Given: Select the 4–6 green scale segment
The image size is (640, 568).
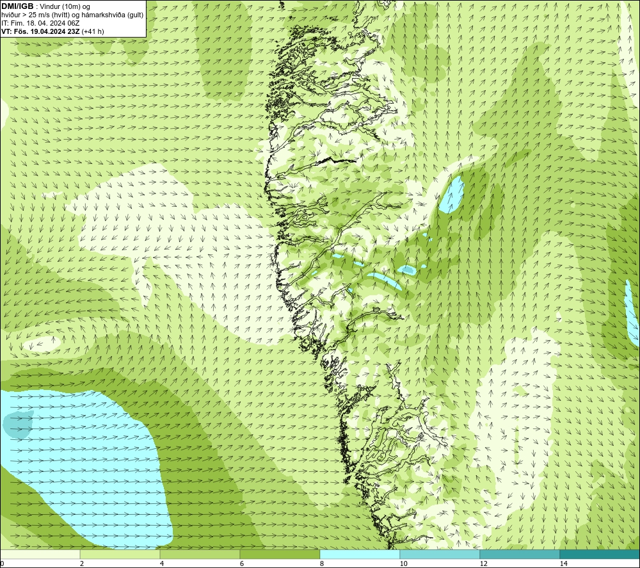Looking at the screenshot, I should click(200, 554).
